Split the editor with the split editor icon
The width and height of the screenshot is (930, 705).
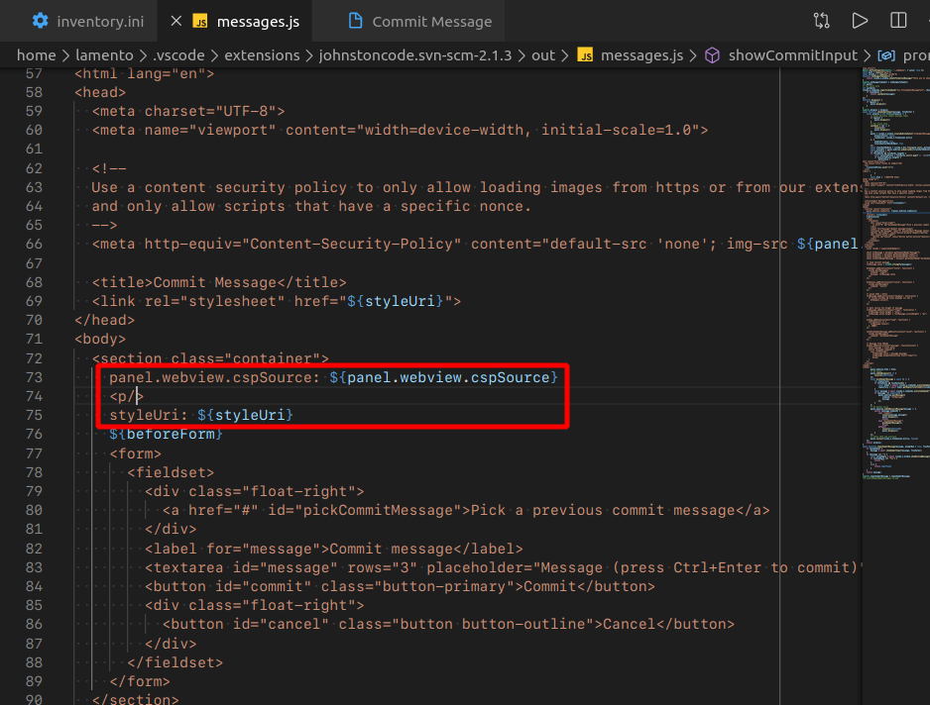897,19
